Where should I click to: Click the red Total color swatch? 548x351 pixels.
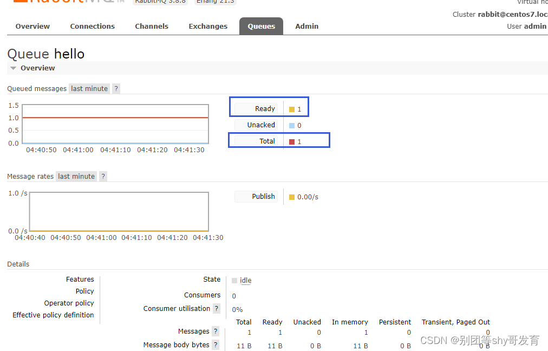coord(292,141)
